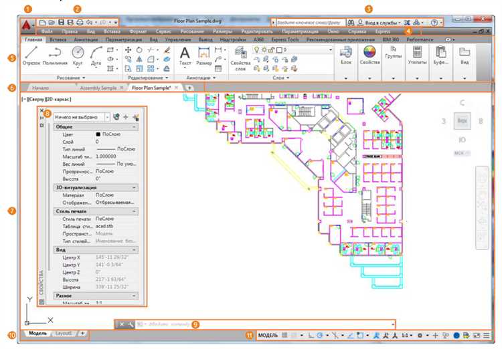Switch to the Assembly Sample file tab

[98, 88]
